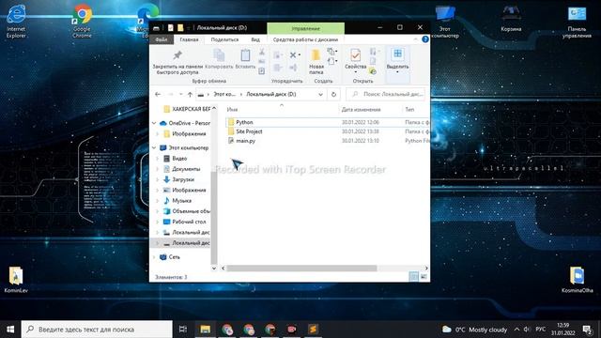Open Sublime Text from the taskbar
The width and height of the screenshot is (601, 338).
tap(313, 330)
